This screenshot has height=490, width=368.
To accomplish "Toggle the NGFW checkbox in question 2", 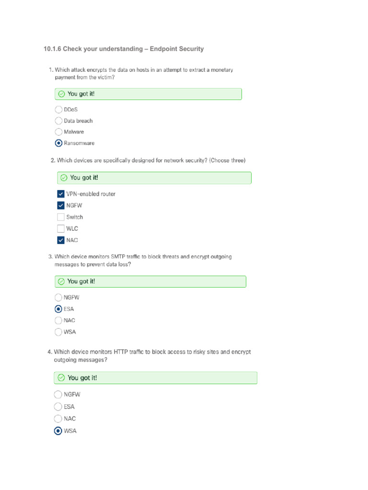I will click(61, 205).
